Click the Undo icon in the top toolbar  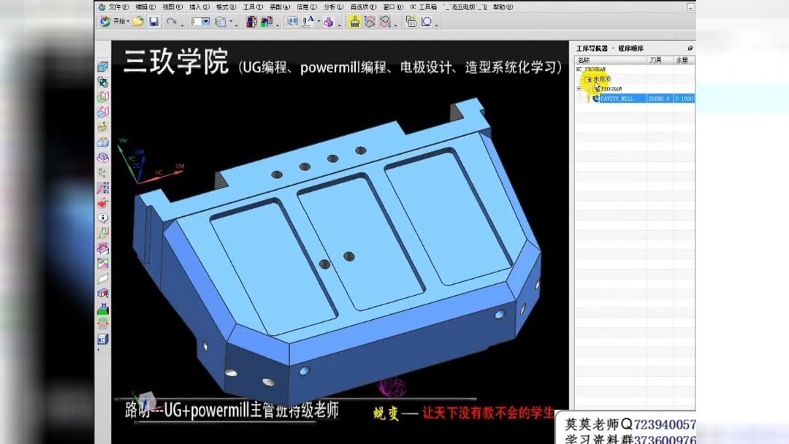pos(171,22)
